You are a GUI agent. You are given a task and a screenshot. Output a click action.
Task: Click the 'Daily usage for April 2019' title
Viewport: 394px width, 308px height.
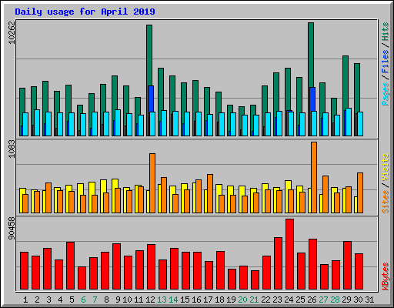coord(85,12)
